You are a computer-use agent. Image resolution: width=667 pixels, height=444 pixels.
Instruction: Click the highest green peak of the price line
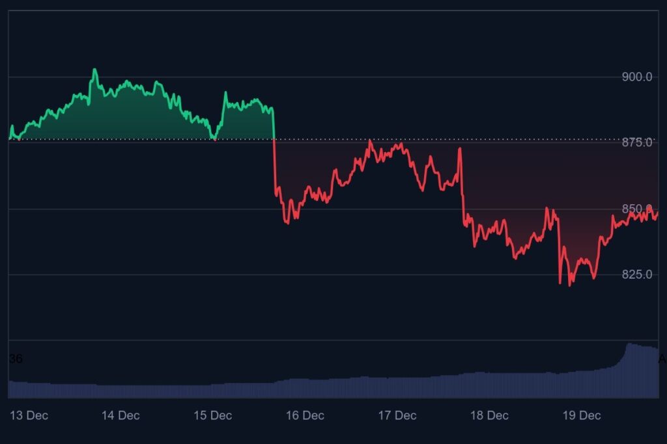click(x=94, y=70)
